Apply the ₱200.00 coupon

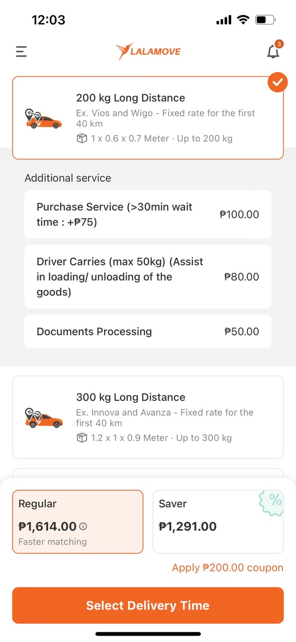click(x=227, y=567)
